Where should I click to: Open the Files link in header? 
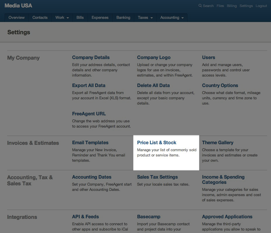pos(220,6)
